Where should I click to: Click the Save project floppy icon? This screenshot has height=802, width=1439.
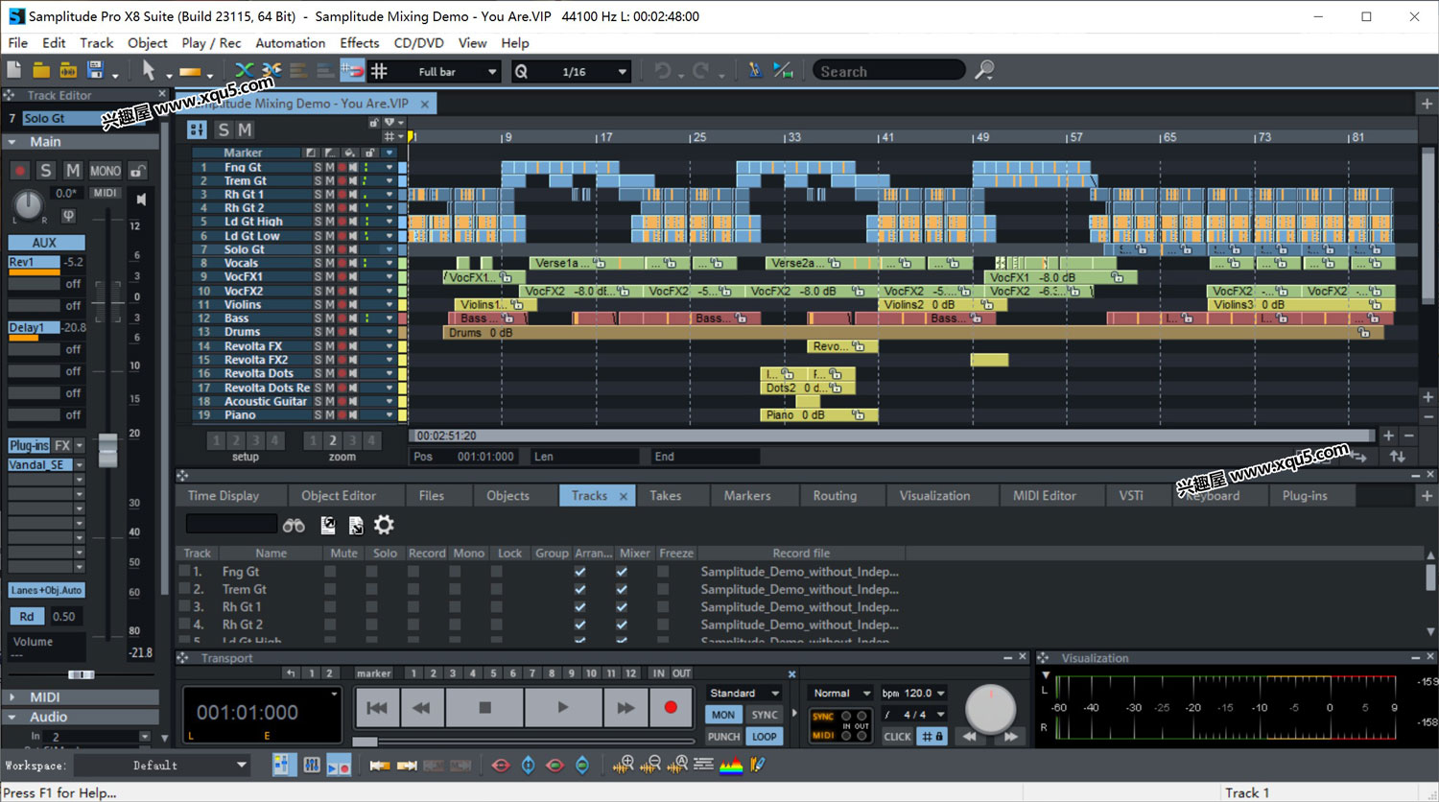95,70
